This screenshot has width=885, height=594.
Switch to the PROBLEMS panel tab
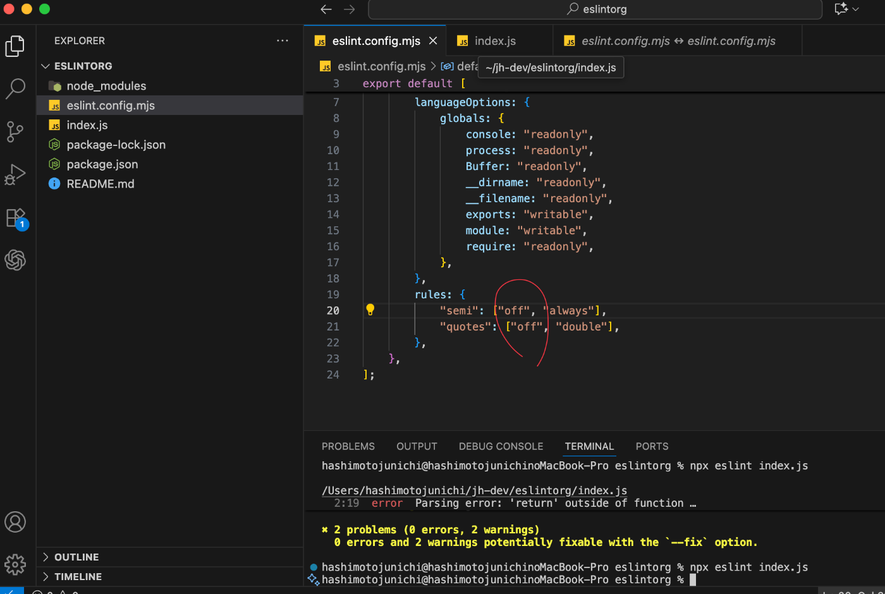click(348, 446)
